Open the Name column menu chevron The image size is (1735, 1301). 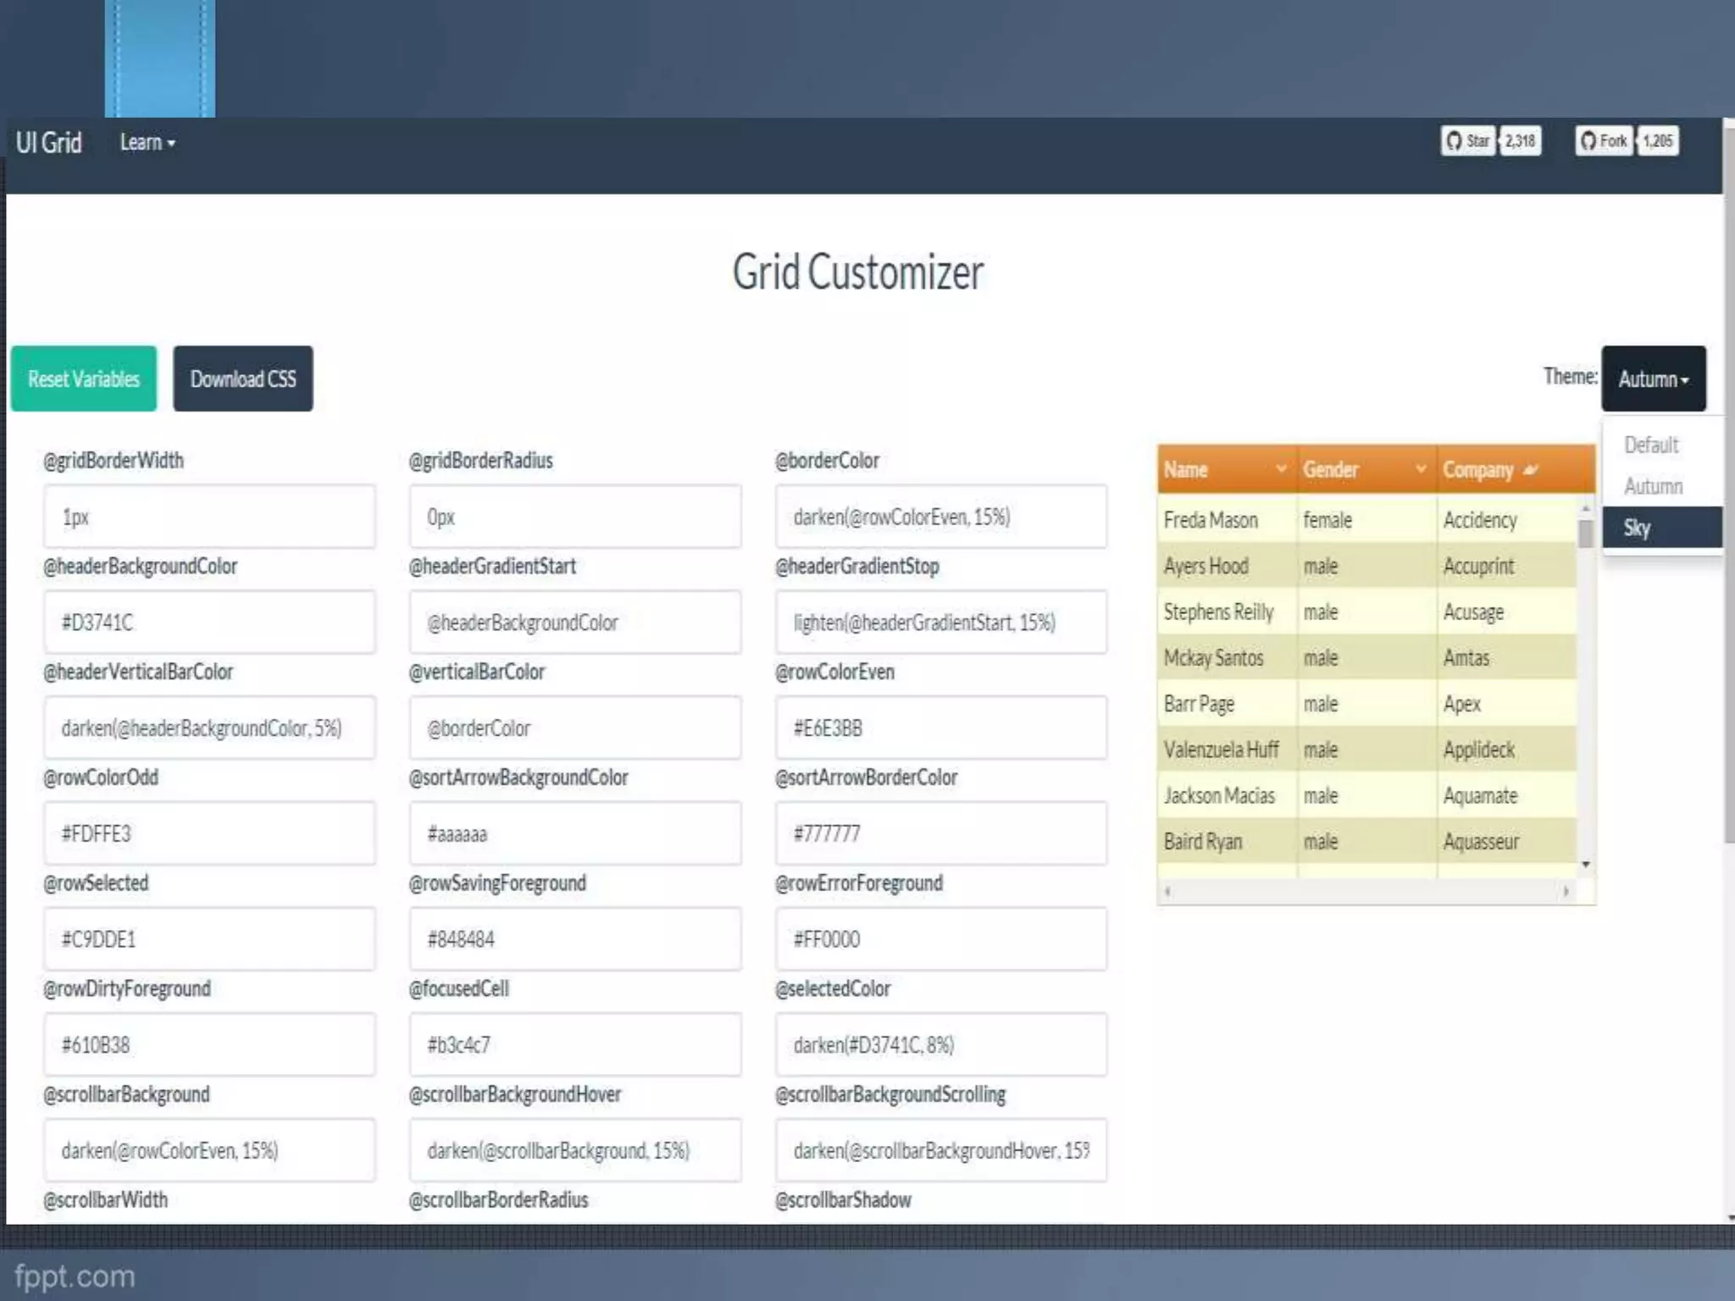[1281, 468]
